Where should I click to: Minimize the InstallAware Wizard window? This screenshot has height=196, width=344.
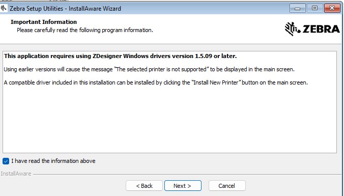(298, 8)
